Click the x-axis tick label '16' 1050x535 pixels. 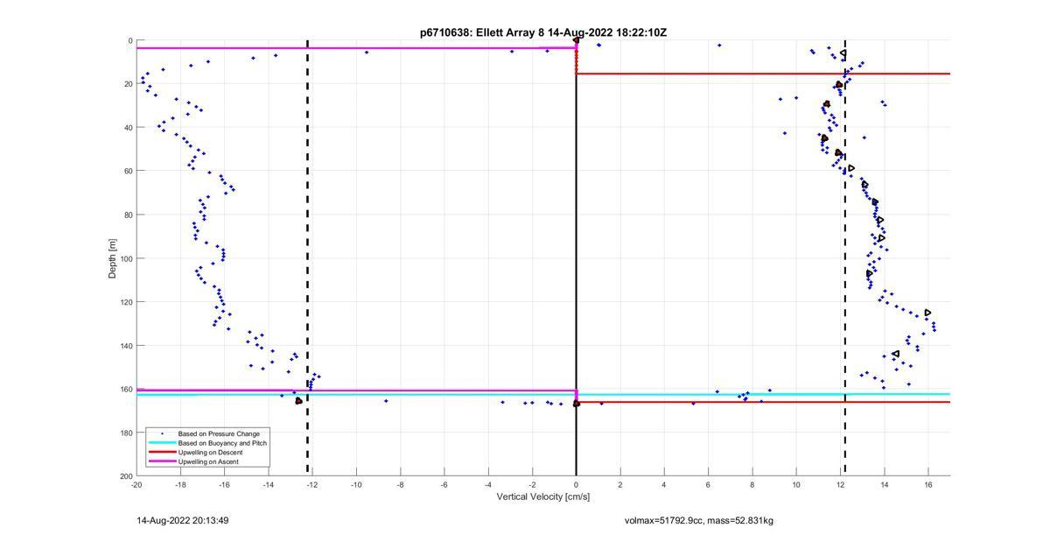(928, 484)
